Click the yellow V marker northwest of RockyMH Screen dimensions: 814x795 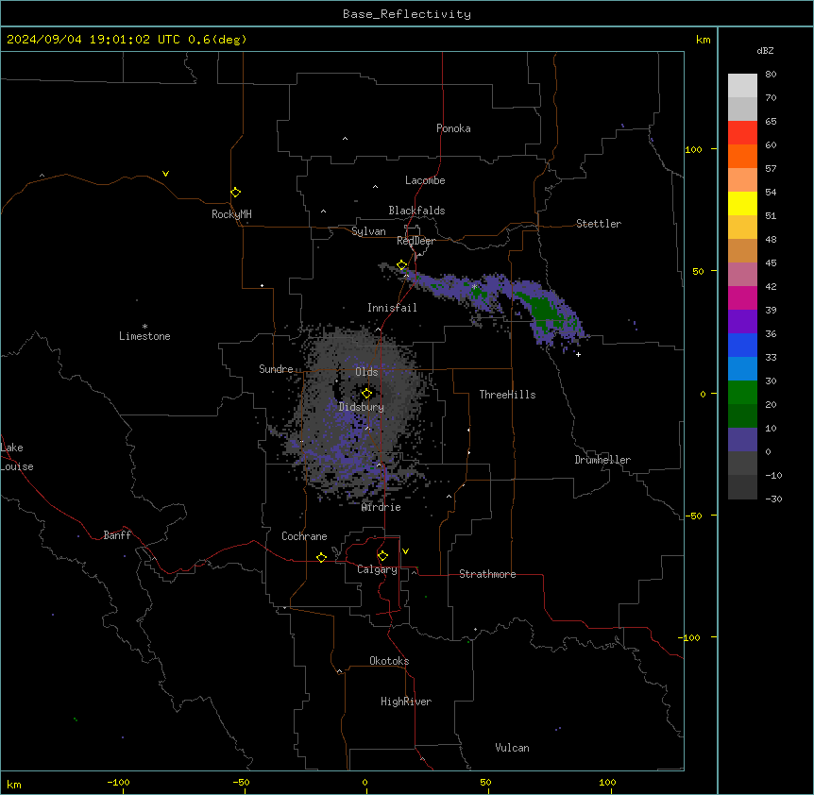(165, 174)
